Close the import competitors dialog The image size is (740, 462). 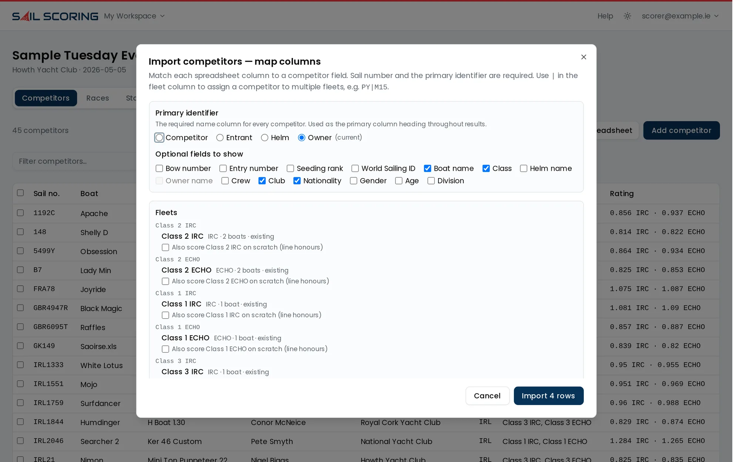[x=583, y=57]
